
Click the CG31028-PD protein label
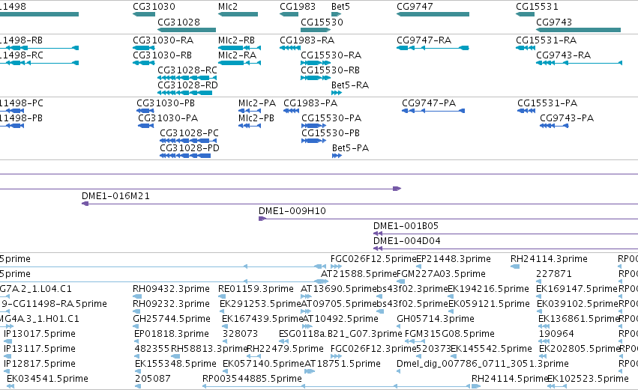[x=190, y=148]
